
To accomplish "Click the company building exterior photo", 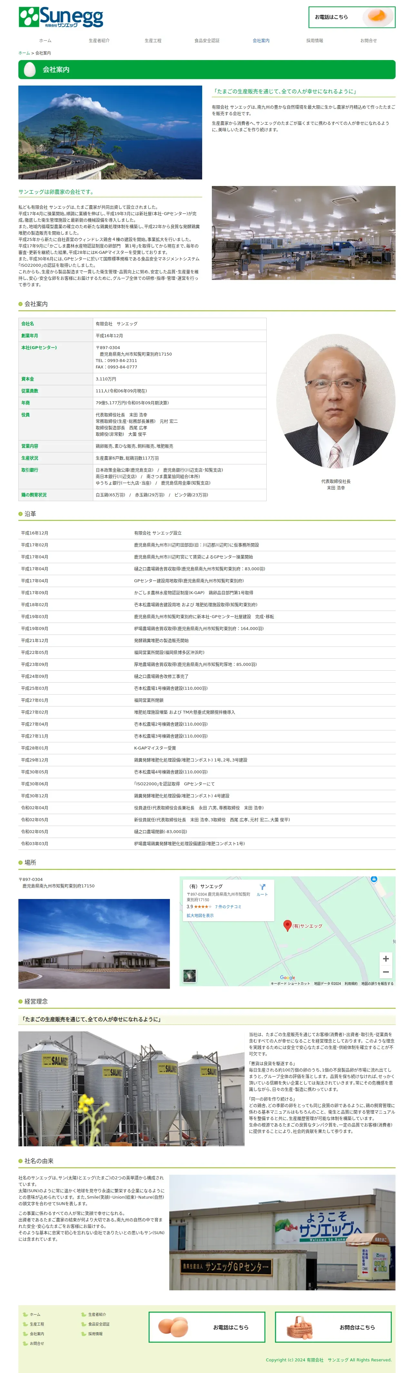I will (x=94, y=944).
